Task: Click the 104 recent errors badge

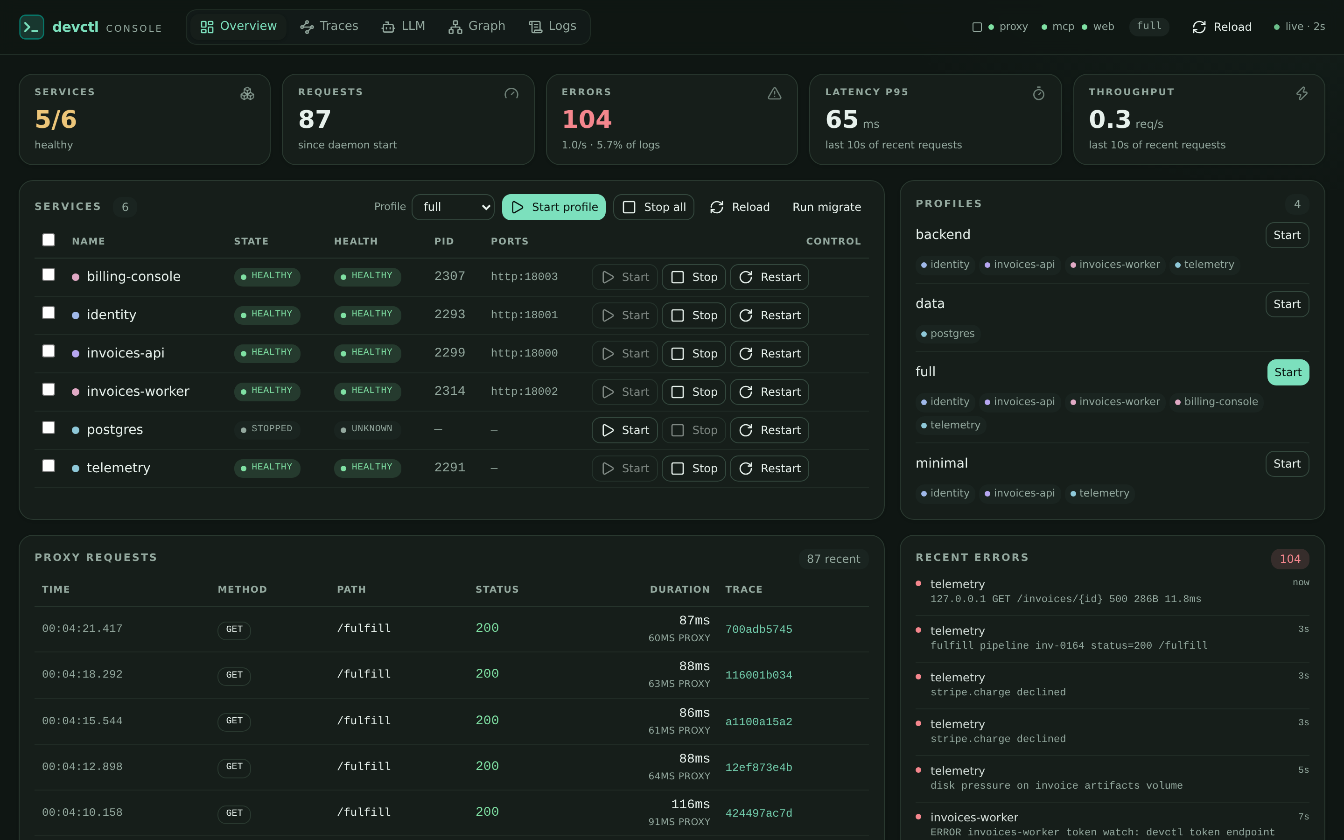Action: coord(1289,559)
